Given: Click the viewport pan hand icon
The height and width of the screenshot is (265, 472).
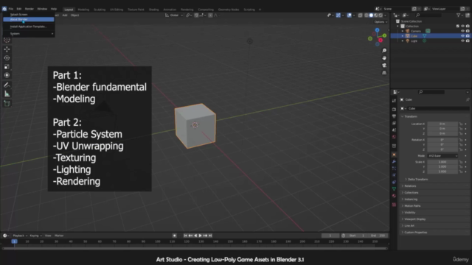Looking at the screenshot, I should pyautogui.click(x=384, y=58).
